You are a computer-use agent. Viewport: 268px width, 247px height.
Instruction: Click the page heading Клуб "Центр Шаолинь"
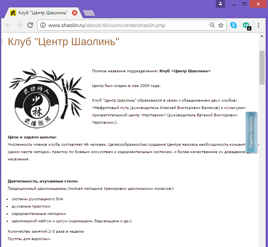click(63, 41)
